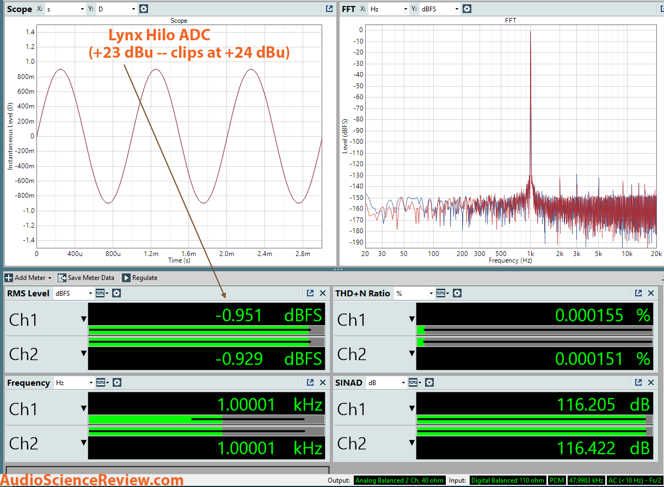Click the -0.929 dBFS Ch2 reading
The width and height of the screenshot is (664, 487).
point(268,358)
